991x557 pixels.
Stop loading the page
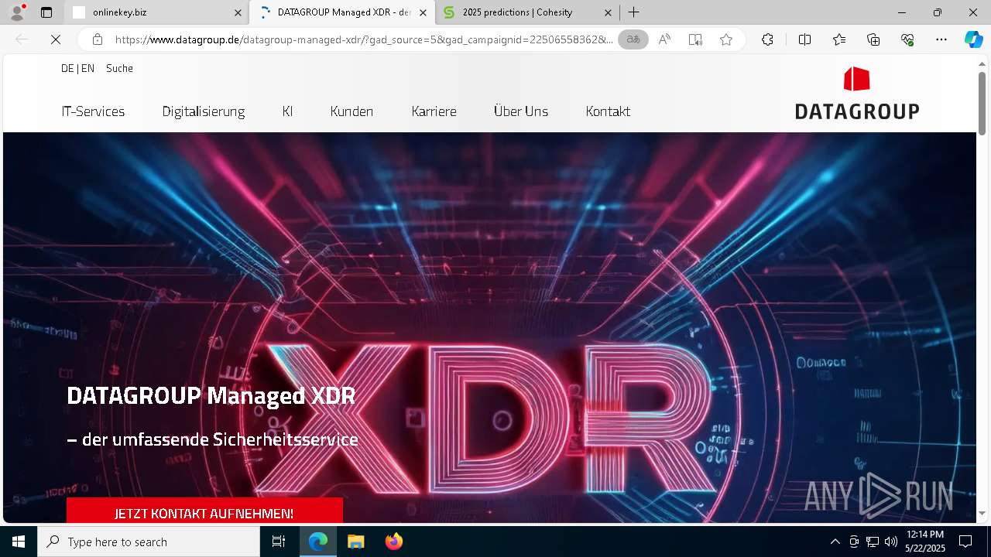[56, 40]
